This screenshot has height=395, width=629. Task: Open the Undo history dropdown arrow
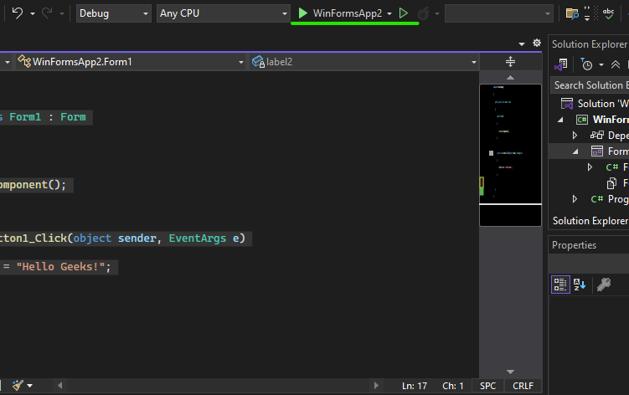(33, 13)
